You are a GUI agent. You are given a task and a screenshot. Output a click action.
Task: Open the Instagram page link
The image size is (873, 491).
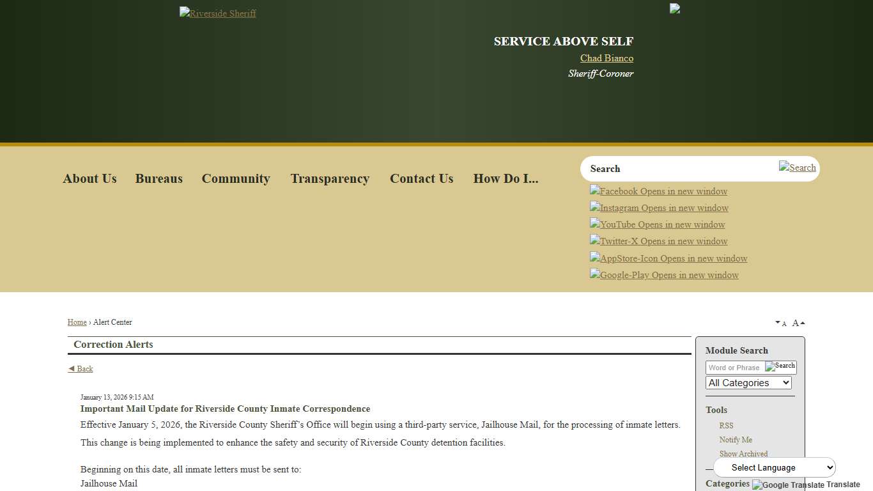(x=658, y=208)
